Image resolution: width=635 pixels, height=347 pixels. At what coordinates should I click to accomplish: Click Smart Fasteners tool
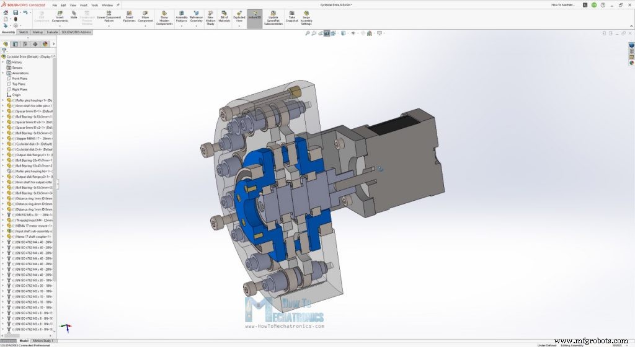[x=129, y=17]
